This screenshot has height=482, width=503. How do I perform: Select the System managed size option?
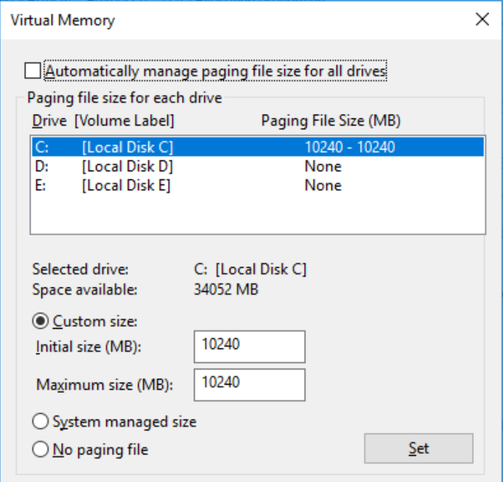tap(41, 422)
